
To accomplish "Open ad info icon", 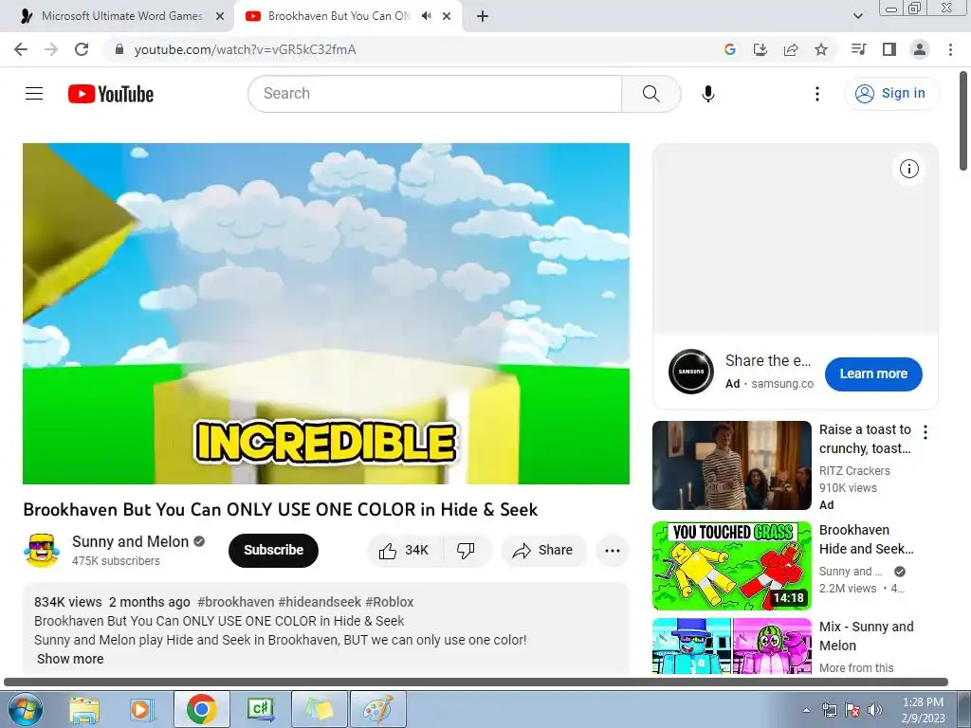I will pyautogui.click(x=908, y=169).
